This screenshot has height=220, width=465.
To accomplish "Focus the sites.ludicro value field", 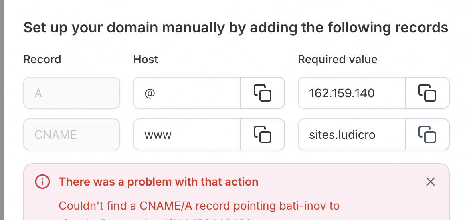I will (352, 134).
